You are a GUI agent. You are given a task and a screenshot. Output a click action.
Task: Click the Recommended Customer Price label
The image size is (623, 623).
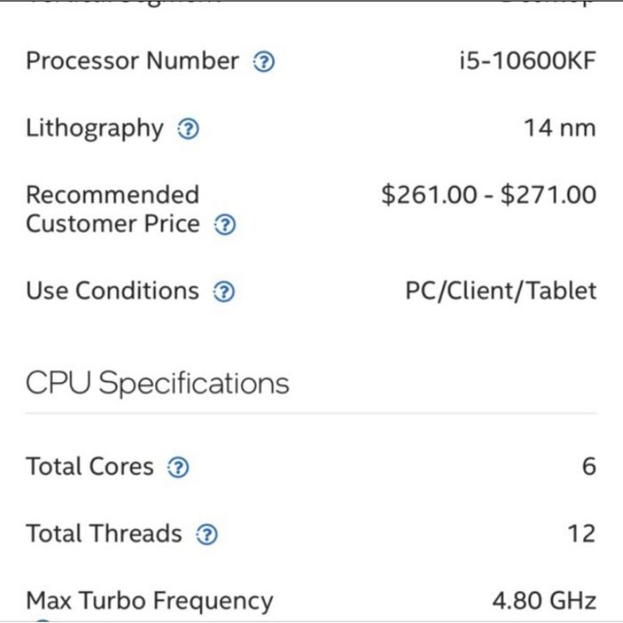coord(112,209)
